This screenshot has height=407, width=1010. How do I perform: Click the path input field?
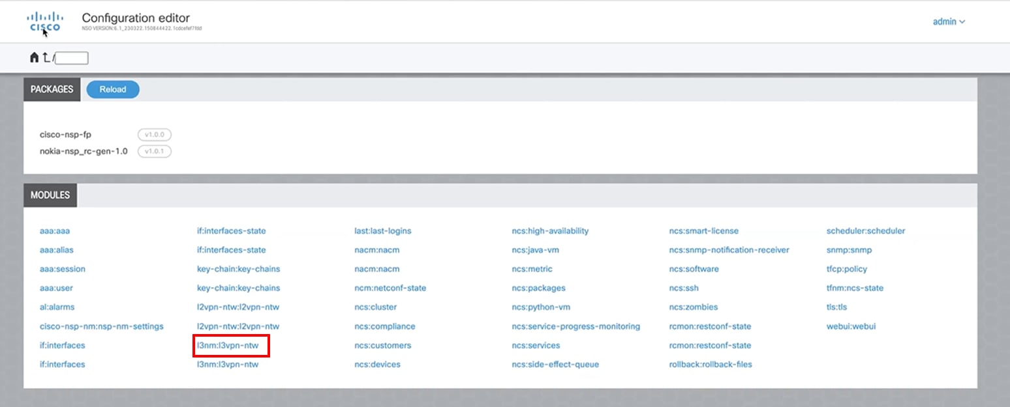point(72,59)
